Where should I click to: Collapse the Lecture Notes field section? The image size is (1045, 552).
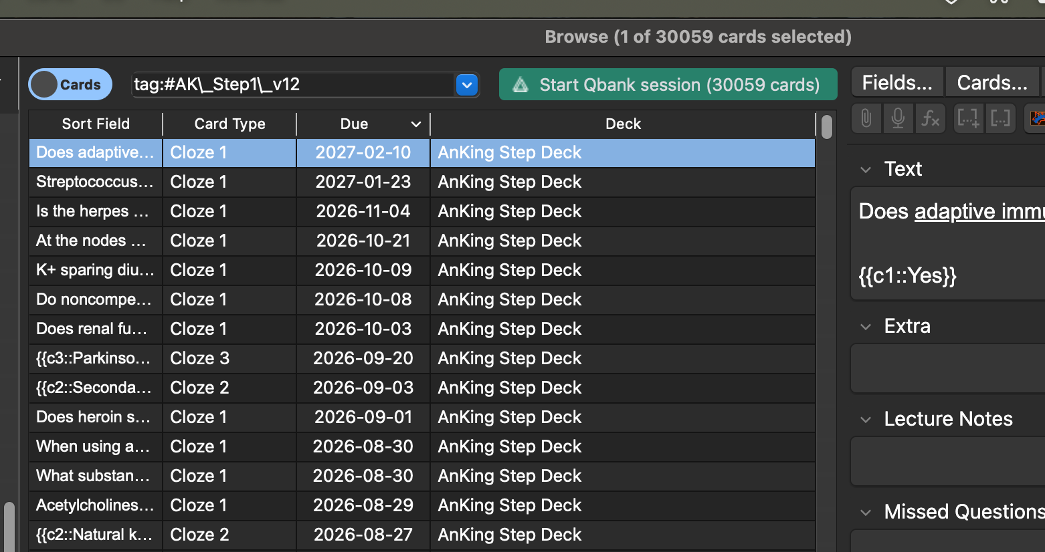[866, 420]
